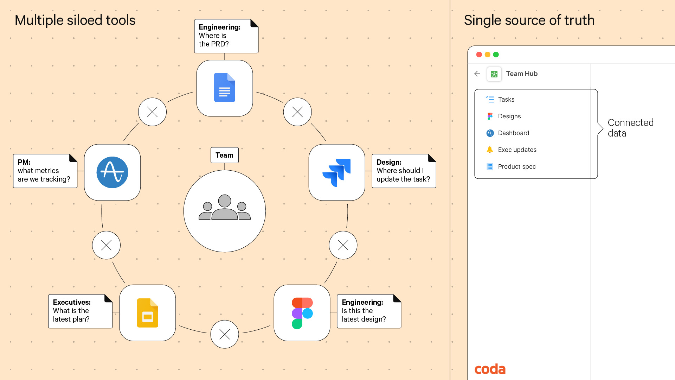The width and height of the screenshot is (675, 380).
Task: Open the Designs item in Team Hub
Action: [509, 116]
